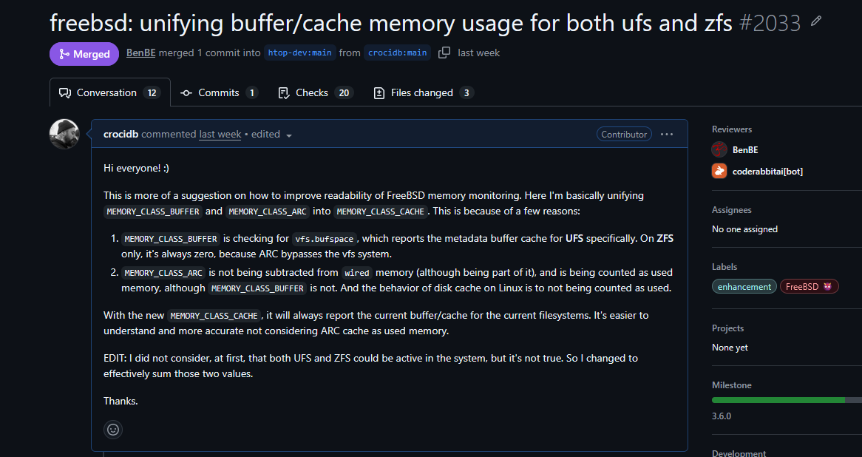Switch to the Conversation tab
The height and width of the screenshot is (457, 862).
[x=110, y=93]
